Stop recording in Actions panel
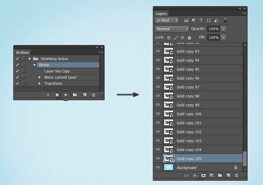 tap(48, 95)
